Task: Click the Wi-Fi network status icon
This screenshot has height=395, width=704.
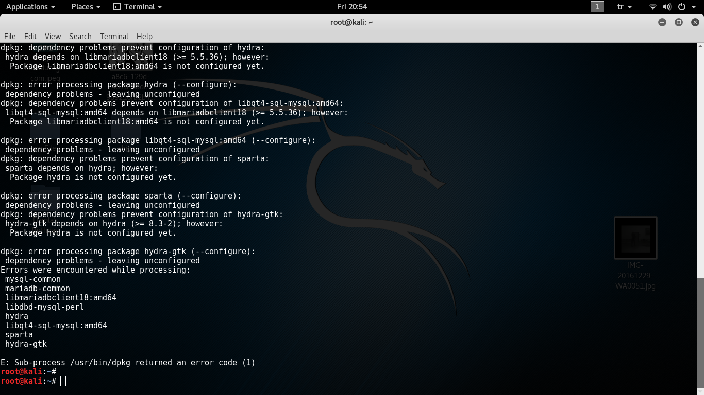Action: point(653,7)
